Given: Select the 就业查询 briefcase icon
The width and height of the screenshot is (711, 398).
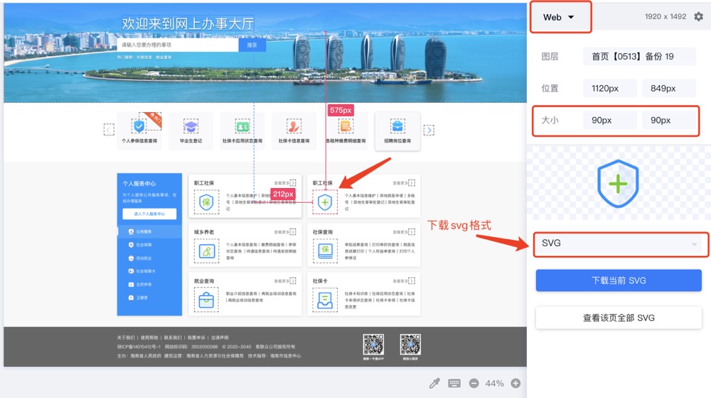Looking at the screenshot, I should tap(206, 300).
